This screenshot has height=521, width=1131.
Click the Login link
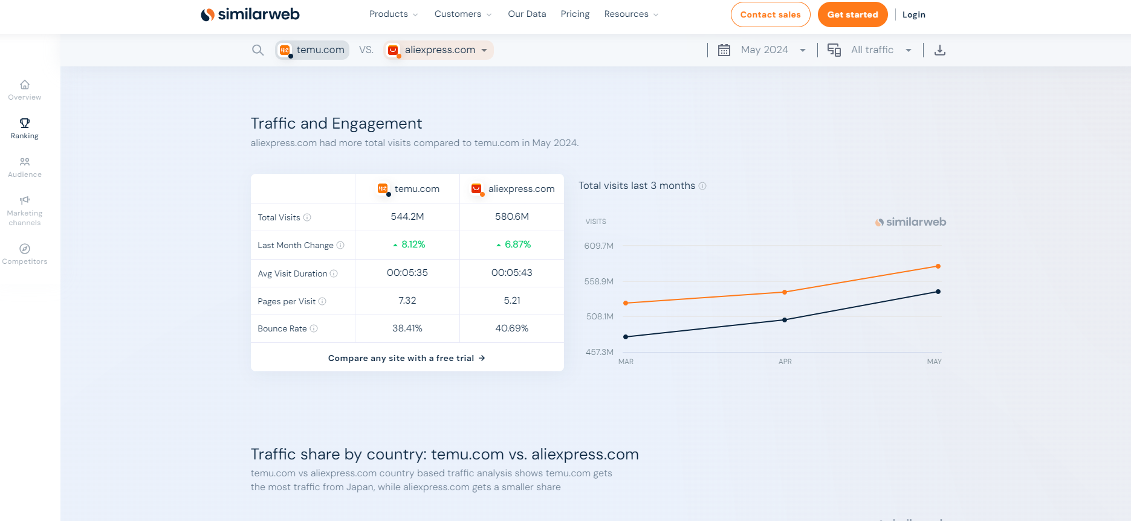pos(913,14)
